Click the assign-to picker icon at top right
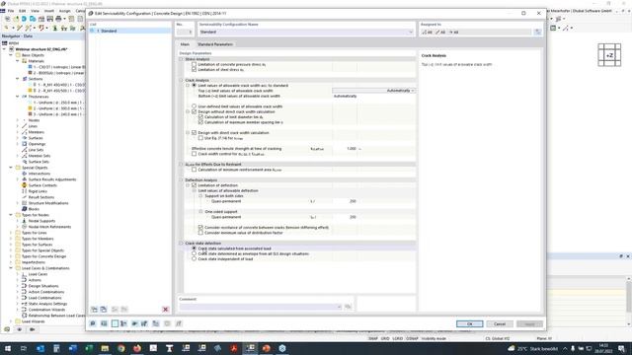The image size is (632, 355). click(x=537, y=32)
